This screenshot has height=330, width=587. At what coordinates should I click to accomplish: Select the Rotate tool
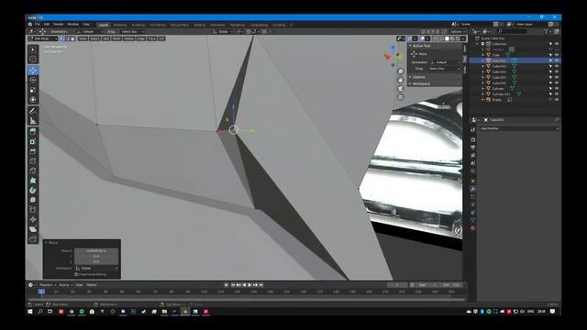click(33, 80)
